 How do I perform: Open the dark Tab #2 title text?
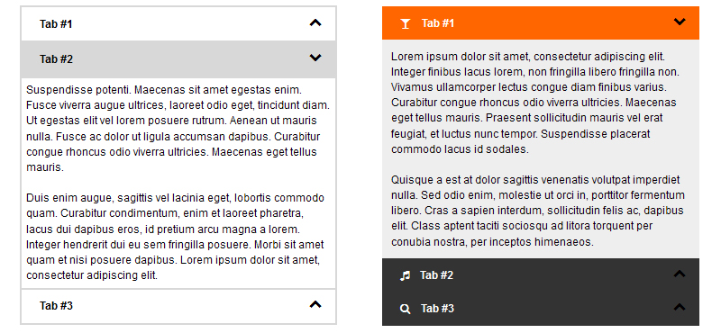coord(436,275)
